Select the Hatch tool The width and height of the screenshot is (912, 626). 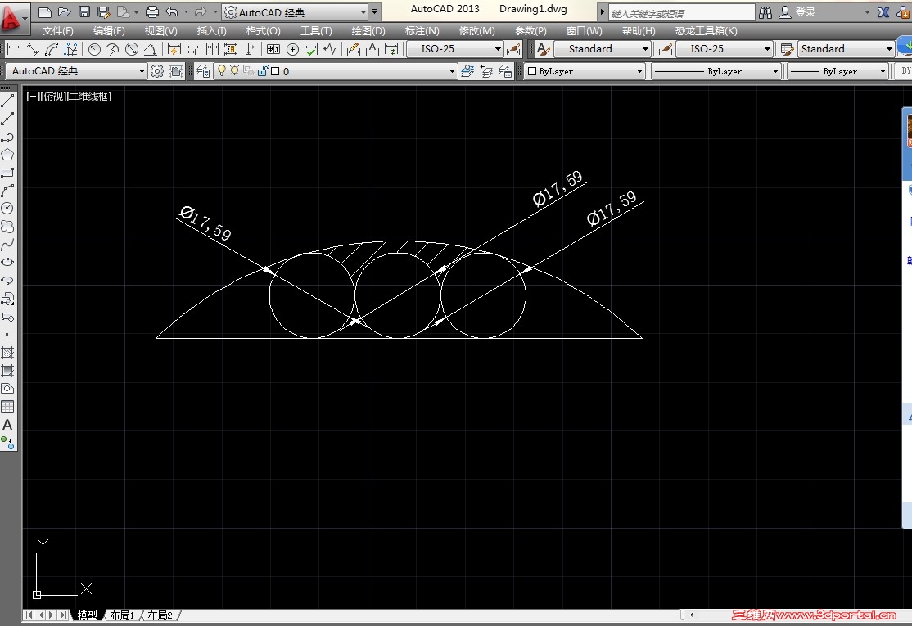coord(7,353)
